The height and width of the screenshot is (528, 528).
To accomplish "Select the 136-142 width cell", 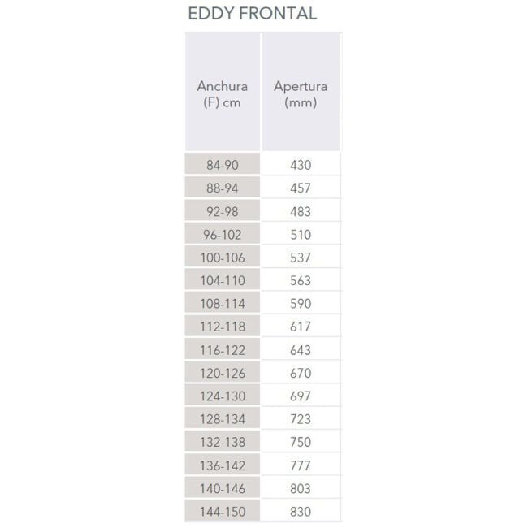I will (x=223, y=465).
